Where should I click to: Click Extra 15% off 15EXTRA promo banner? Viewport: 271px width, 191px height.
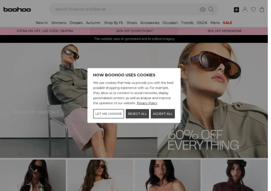(45, 31)
